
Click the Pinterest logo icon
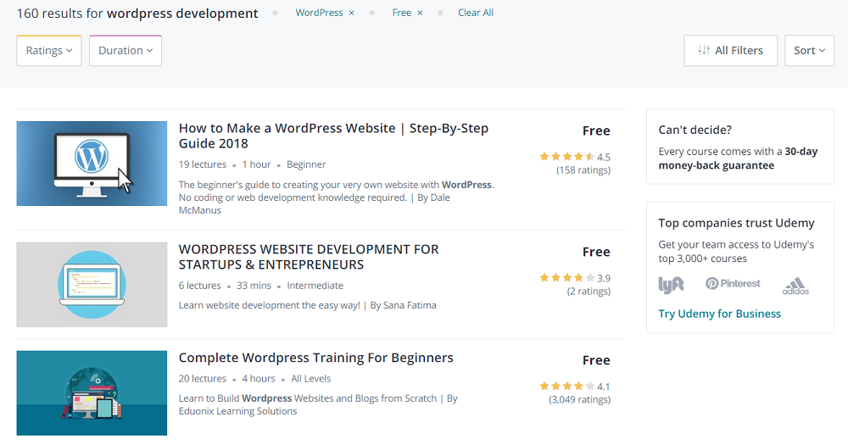pos(733,284)
